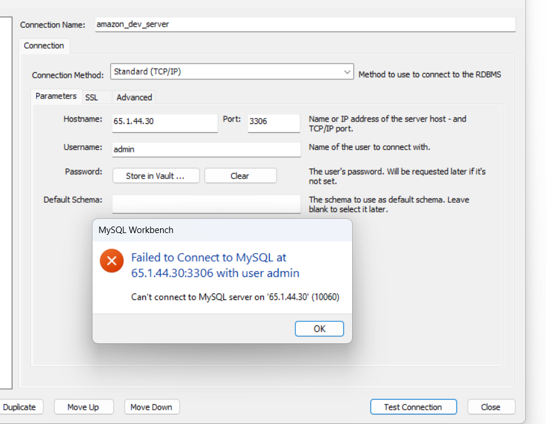Clear the stored password
This screenshot has height=424, width=546.
click(240, 176)
